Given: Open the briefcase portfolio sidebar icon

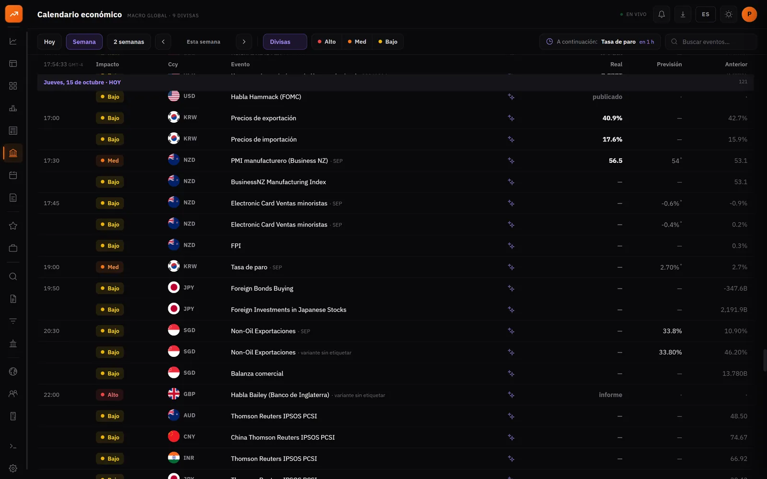Looking at the screenshot, I should (x=13, y=248).
